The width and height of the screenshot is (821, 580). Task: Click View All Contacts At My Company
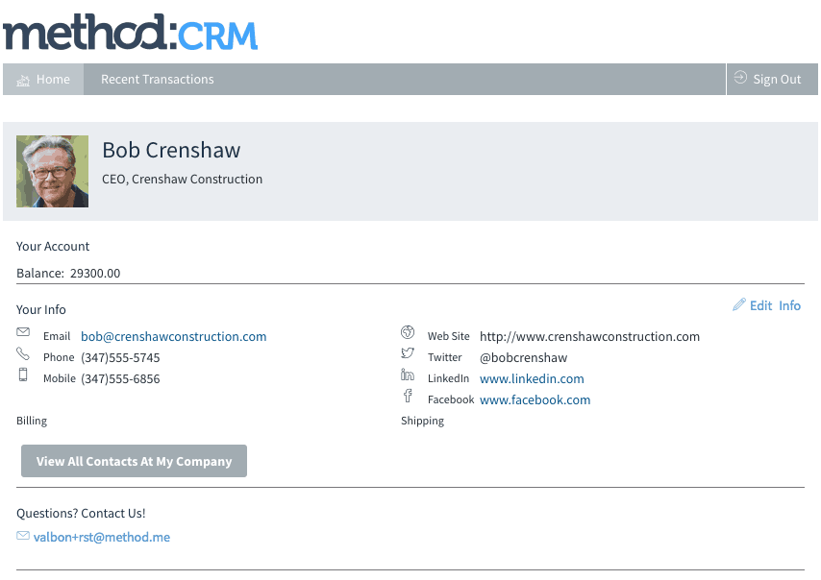point(134,461)
